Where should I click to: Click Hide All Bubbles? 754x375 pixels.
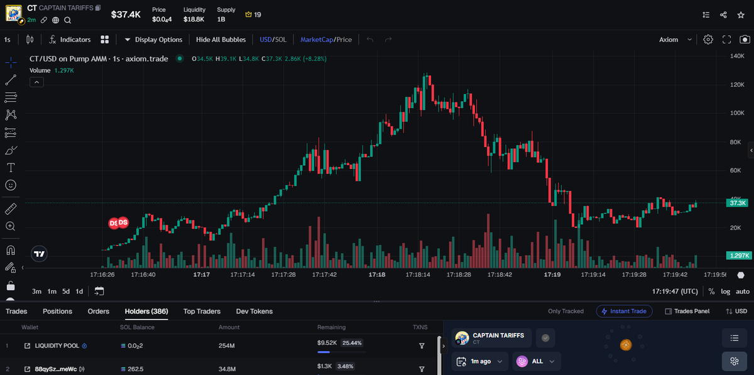[221, 40]
